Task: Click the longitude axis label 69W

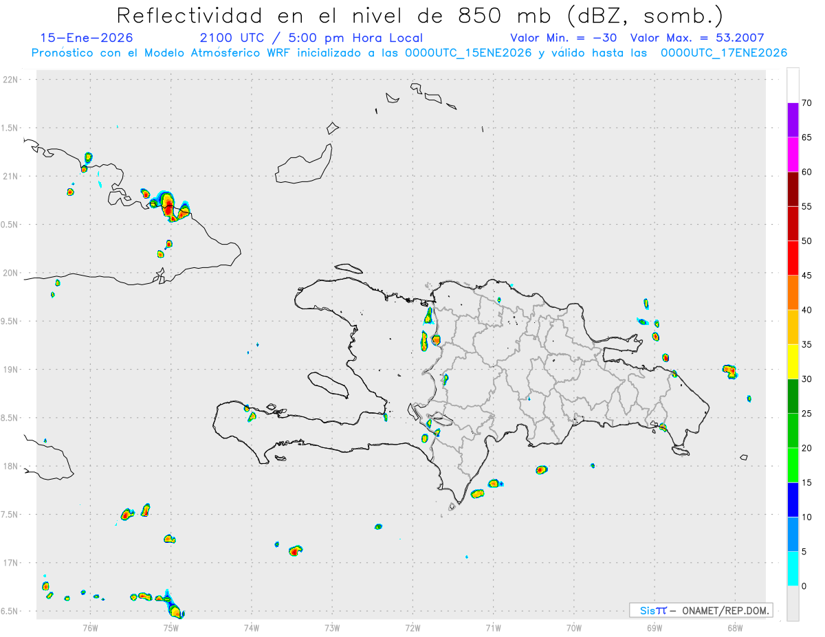Action: click(654, 627)
